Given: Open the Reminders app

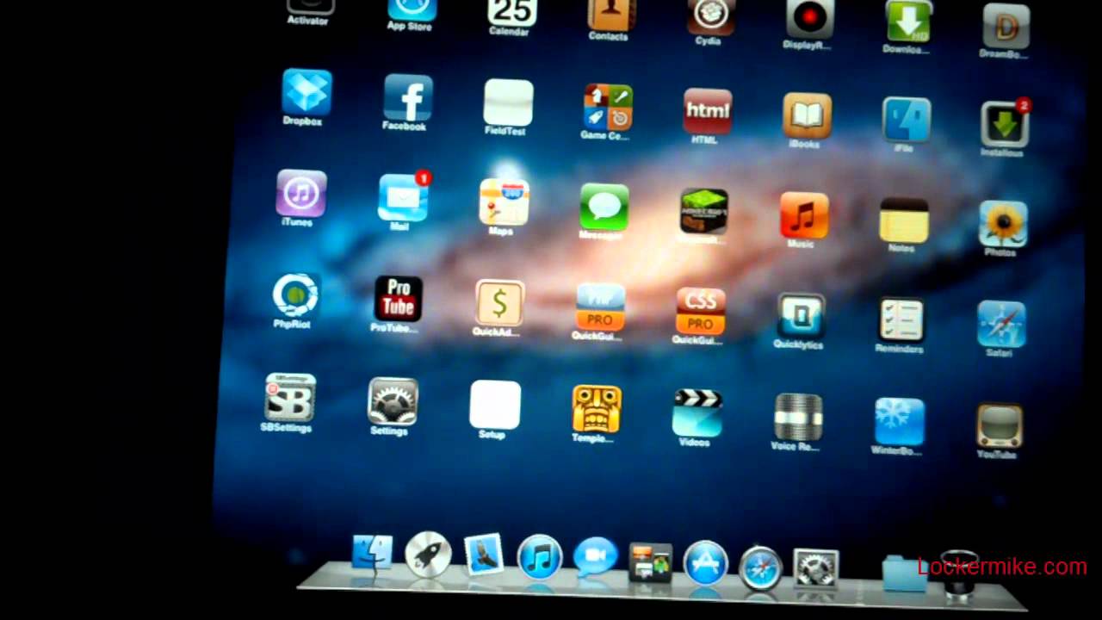Looking at the screenshot, I should pos(901,320).
